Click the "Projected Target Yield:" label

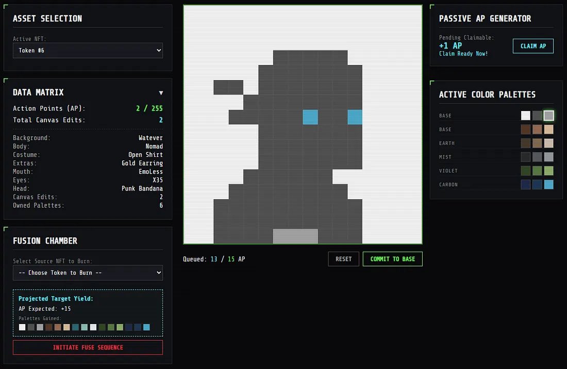pyautogui.click(x=56, y=298)
